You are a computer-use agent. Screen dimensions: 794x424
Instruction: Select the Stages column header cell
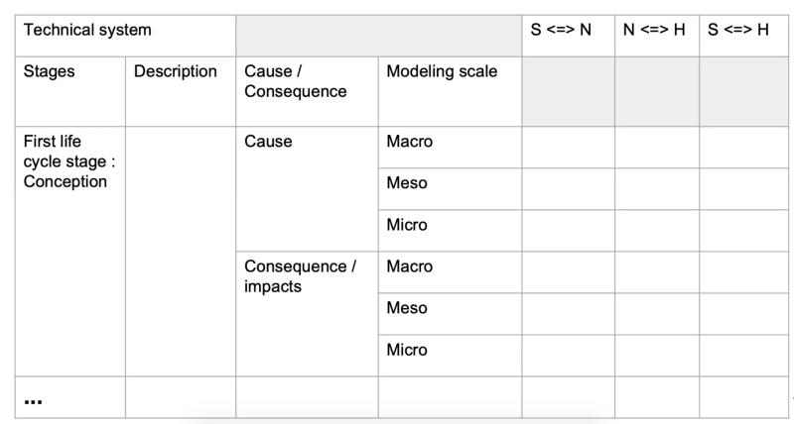coord(70,91)
